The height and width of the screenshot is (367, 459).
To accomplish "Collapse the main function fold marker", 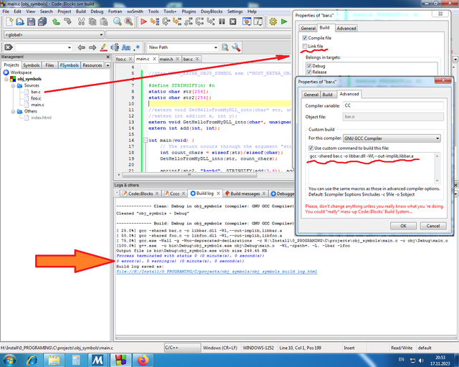I will pos(145,140).
